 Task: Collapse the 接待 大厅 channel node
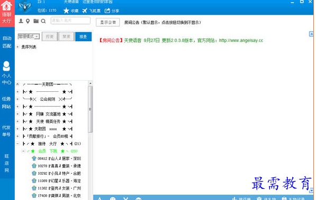[18, 144]
